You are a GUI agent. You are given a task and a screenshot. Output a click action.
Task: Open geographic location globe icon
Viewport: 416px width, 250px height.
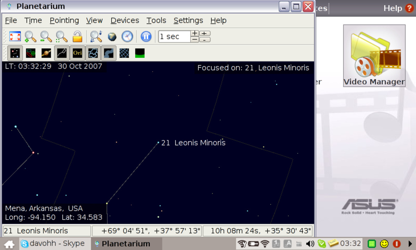coord(112,36)
